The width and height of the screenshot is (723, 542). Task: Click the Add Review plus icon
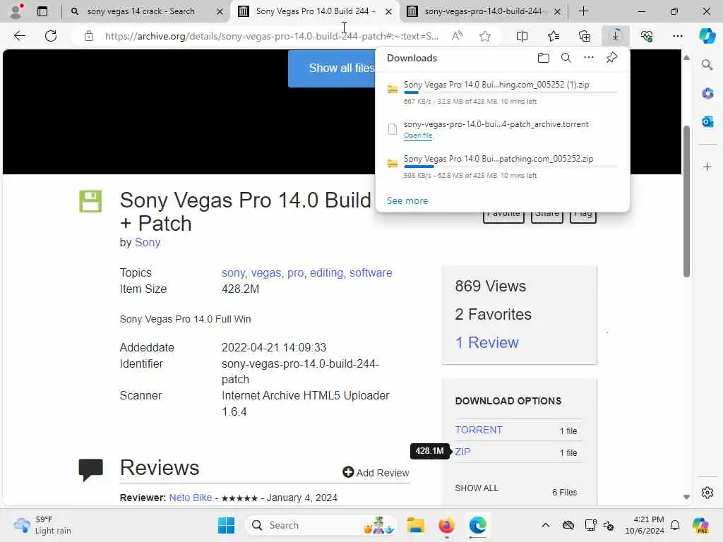click(x=348, y=472)
